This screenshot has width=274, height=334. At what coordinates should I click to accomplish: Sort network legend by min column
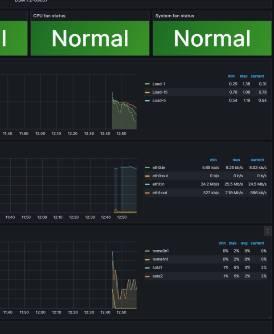click(213, 160)
